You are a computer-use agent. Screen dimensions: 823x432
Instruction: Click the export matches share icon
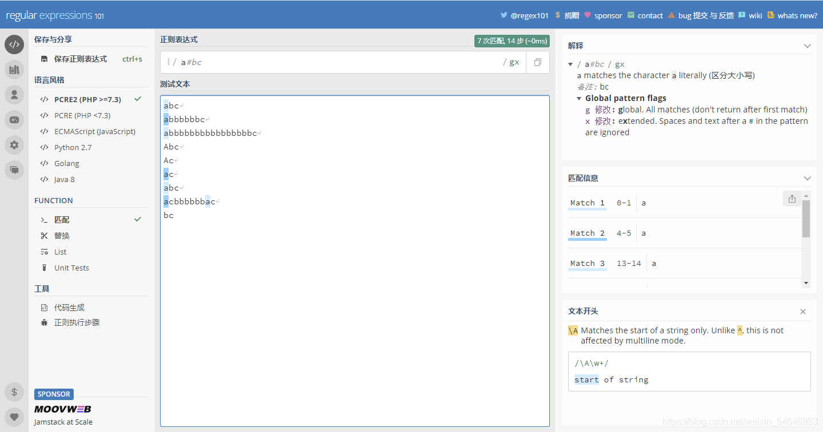pos(792,199)
